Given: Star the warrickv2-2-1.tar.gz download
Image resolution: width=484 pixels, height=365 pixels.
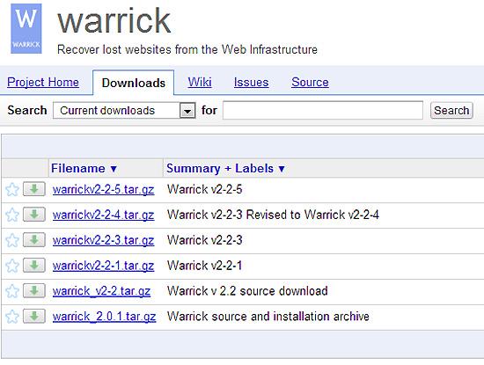Looking at the screenshot, I should click(x=12, y=266).
